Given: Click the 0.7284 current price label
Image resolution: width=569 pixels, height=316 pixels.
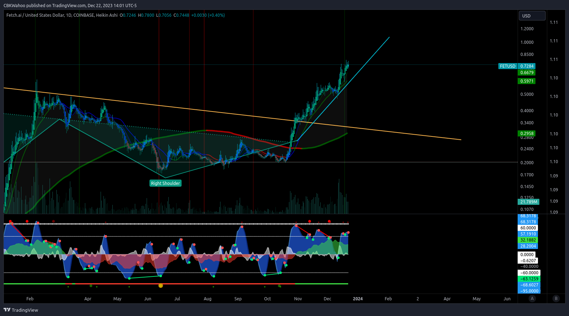Looking at the screenshot, I should pos(527,66).
